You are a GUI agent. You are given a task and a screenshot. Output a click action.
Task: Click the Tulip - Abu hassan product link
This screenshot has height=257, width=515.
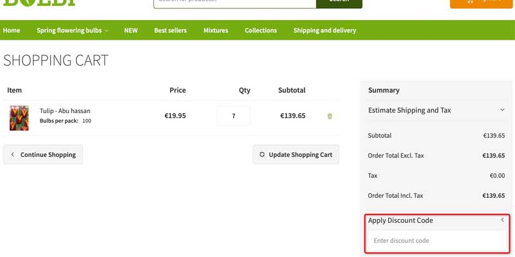pos(65,111)
